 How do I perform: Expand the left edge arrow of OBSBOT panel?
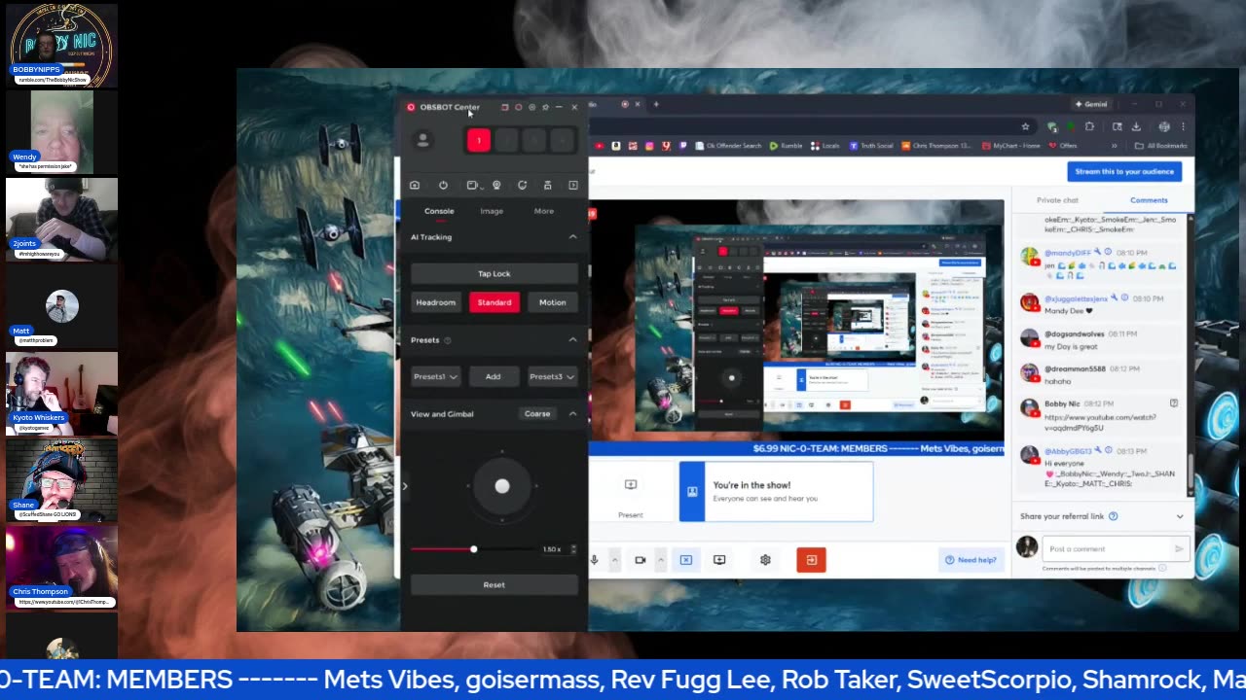(405, 486)
